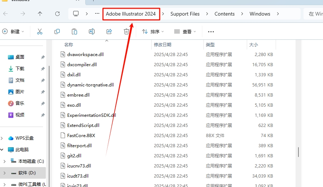
Task: Open 视频 in the sidebar
Action: [x=20, y=115]
